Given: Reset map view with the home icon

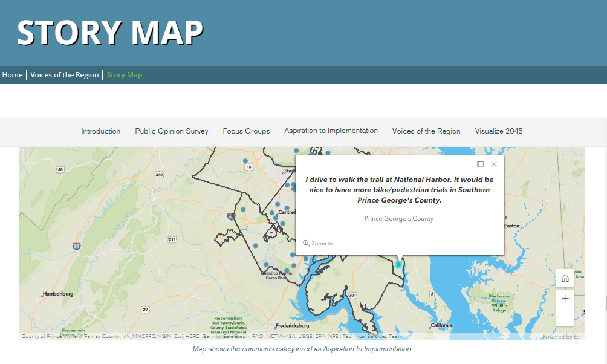Looking at the screenshot, I should (565, 278).
